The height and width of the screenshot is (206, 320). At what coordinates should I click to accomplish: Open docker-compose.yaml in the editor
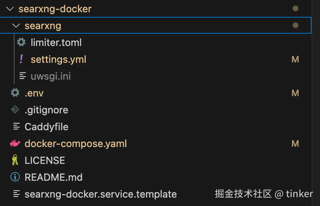point(75,144)
